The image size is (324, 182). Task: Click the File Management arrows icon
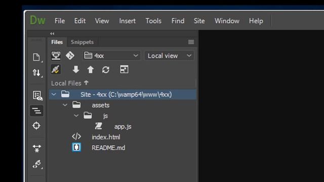pyautogui.click(x=36, y=73)
